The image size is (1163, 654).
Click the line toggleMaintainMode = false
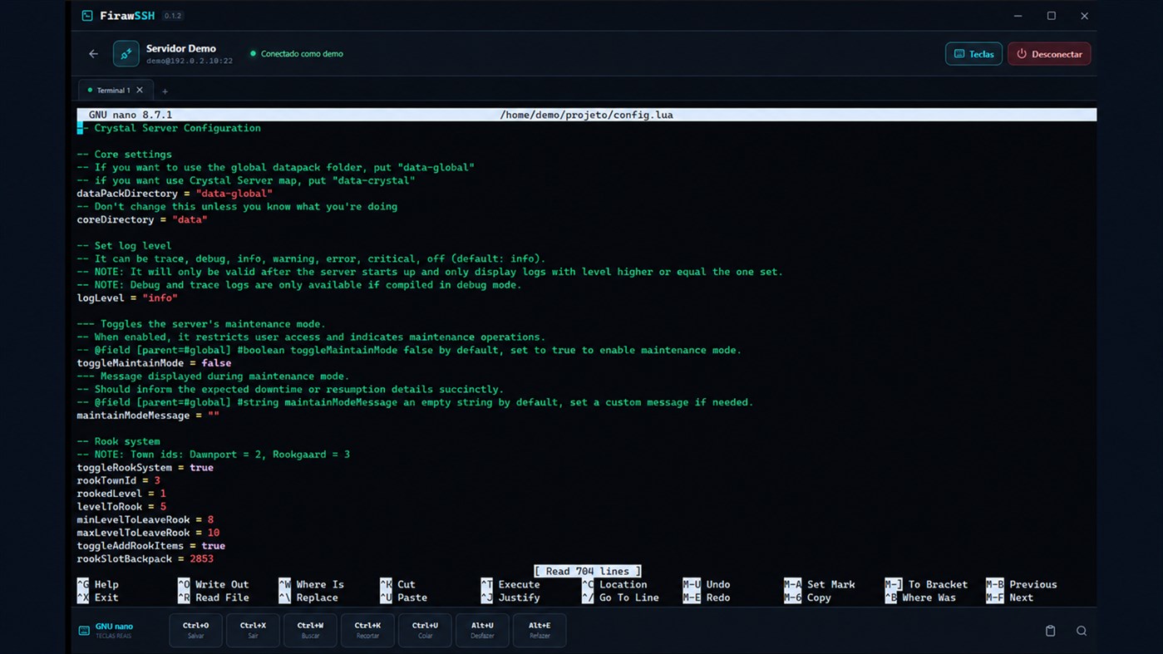[x=154, y=363]
